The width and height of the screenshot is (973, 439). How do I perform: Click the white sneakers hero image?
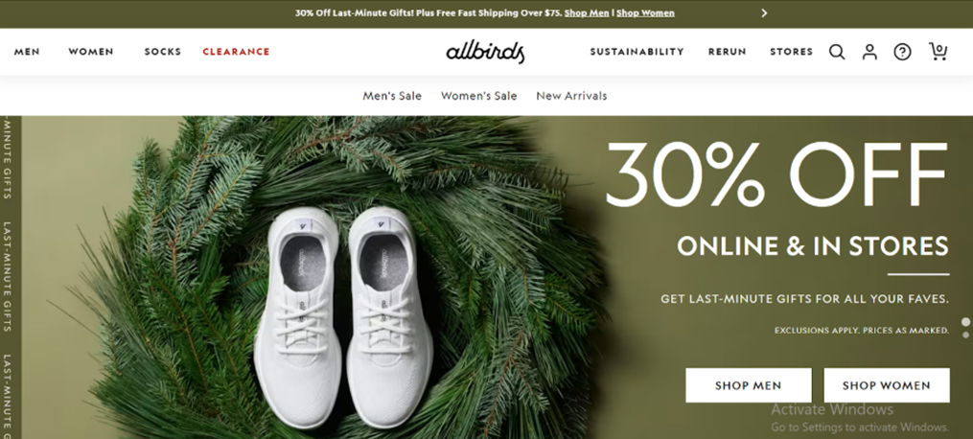[x=342, y=317]
